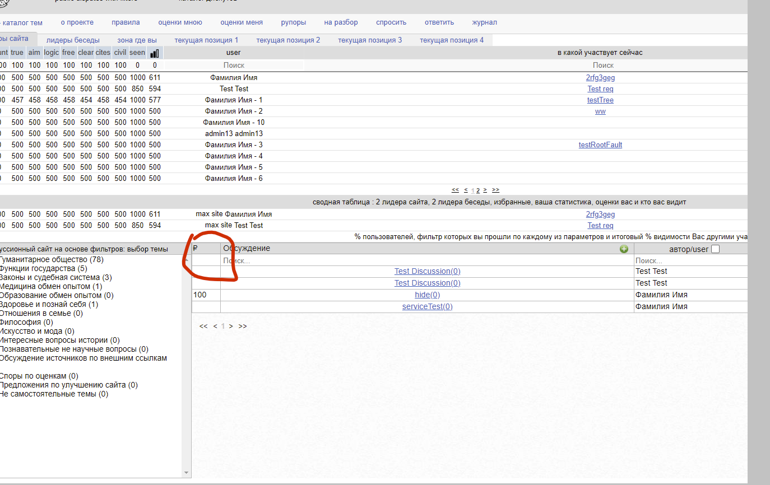The width and height of the screenshot is (770, 485).
Task: Click the user name 'Фамилия Имя - 6'
Action: tap(234, 179)
